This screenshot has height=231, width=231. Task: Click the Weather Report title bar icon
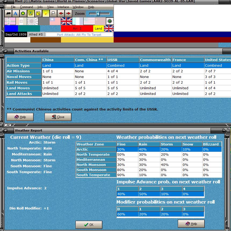click(6, 130)
